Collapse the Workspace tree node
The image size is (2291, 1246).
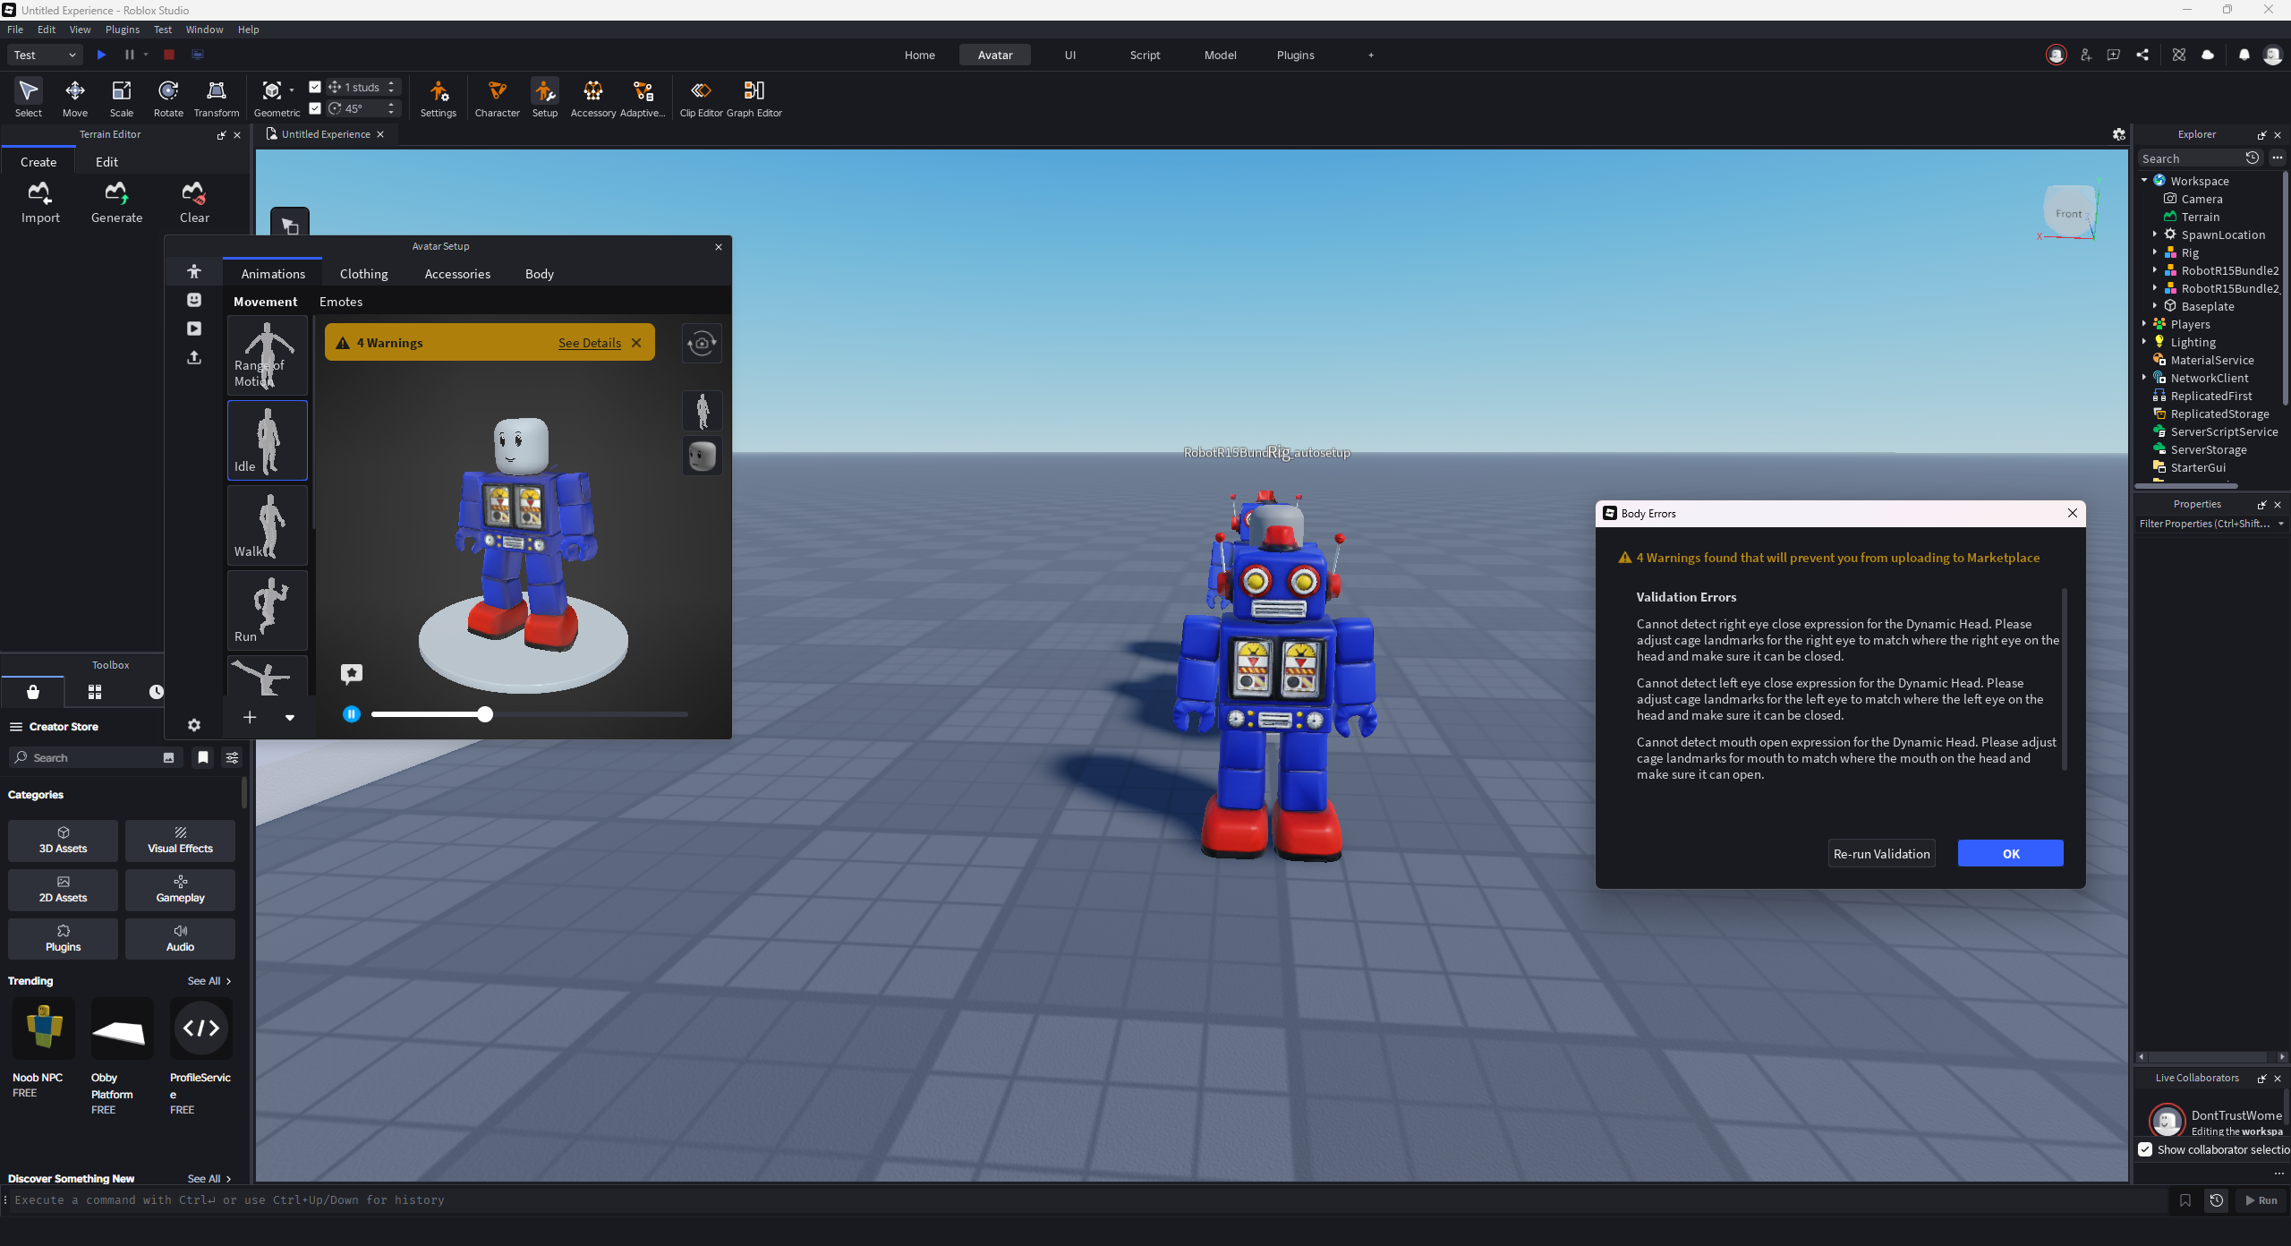(2144, 181)
